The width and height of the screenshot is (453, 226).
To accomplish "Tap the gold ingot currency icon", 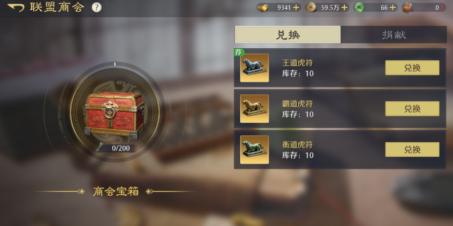I will [x=263, y=7].
